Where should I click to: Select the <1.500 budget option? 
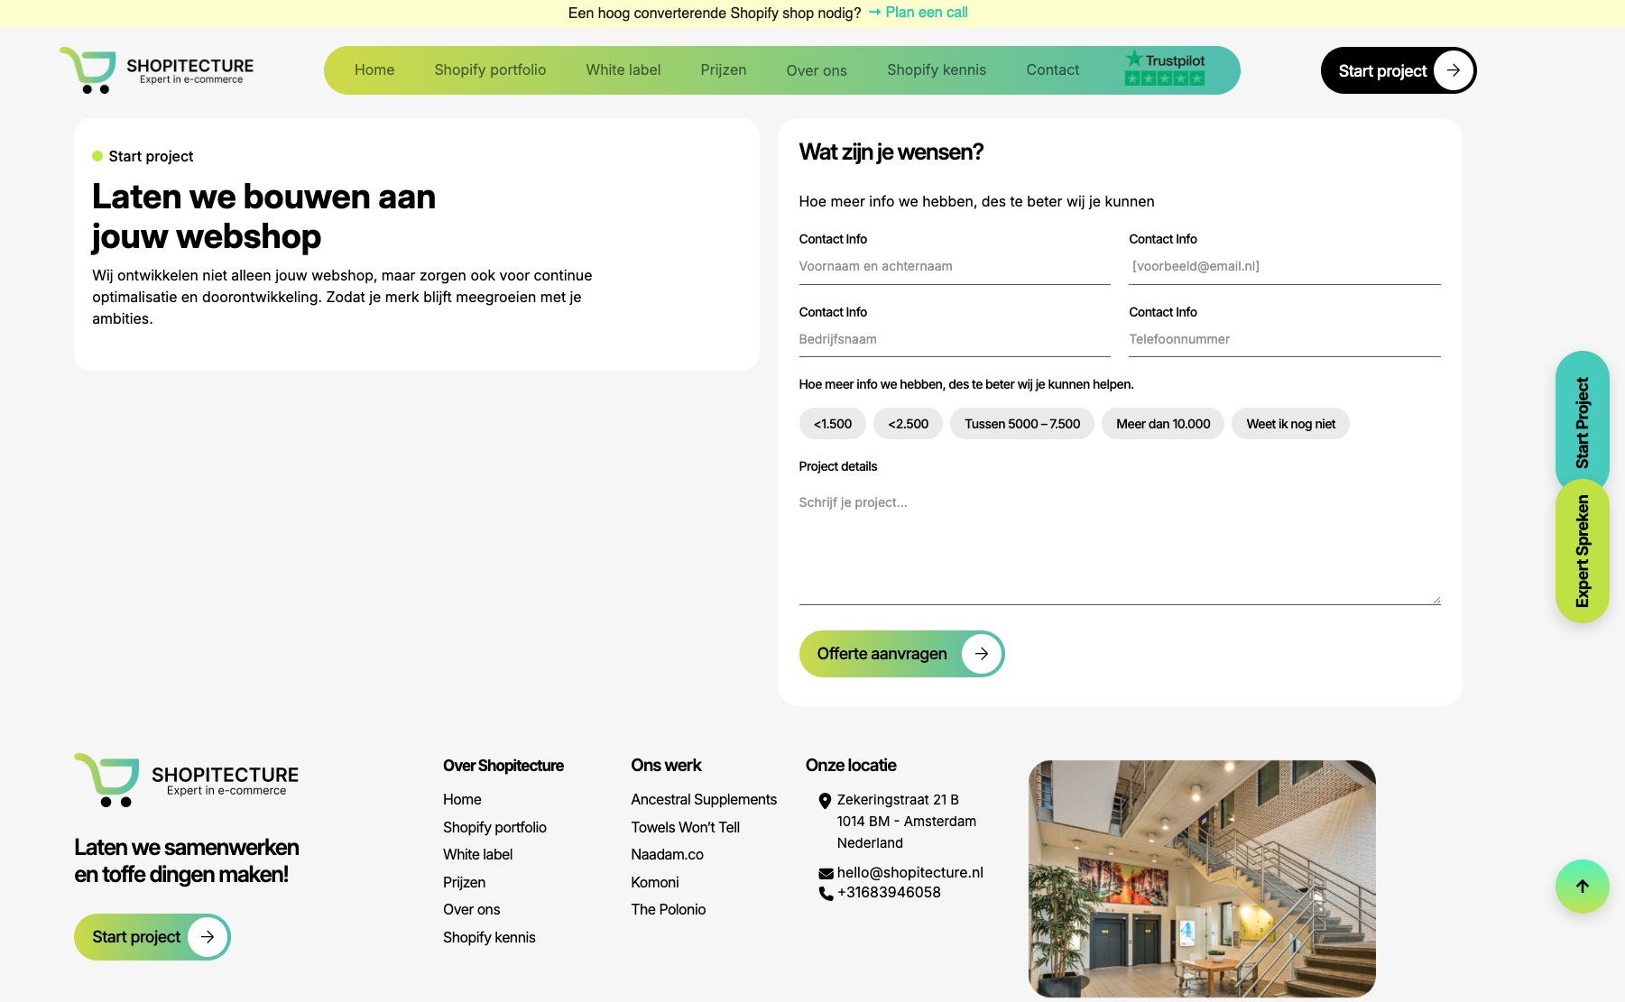(x=832, y=424)
